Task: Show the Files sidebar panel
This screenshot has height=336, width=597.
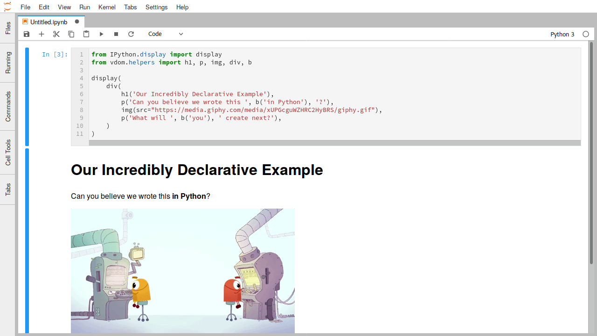Action: (x=7, y=28)
